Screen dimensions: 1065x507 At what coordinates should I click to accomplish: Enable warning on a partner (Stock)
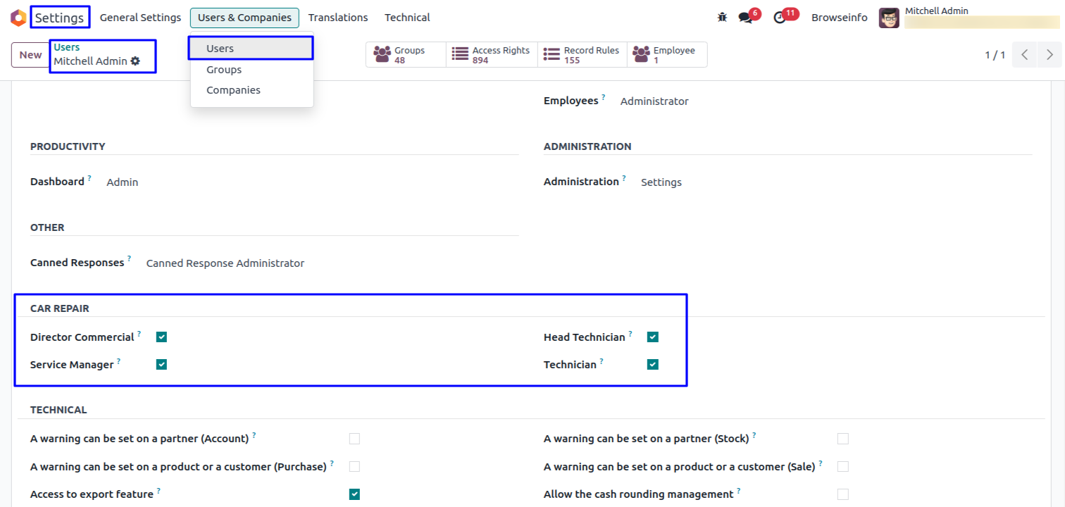[x=843, y=439]
